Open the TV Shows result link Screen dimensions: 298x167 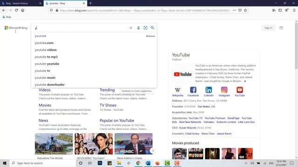(108, 105)
